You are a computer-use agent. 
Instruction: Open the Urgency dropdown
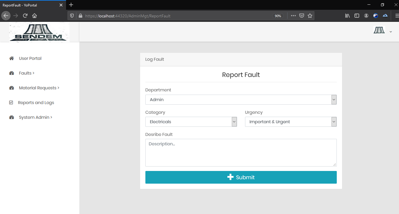[290, 122]
